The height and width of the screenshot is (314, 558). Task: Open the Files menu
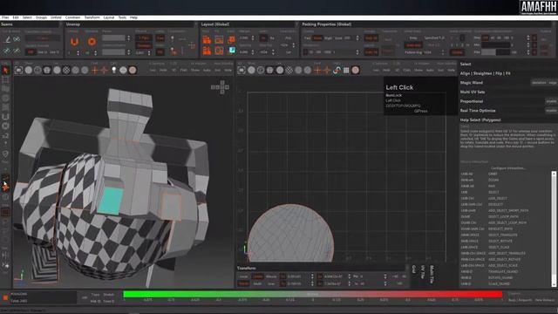[5, 17]
